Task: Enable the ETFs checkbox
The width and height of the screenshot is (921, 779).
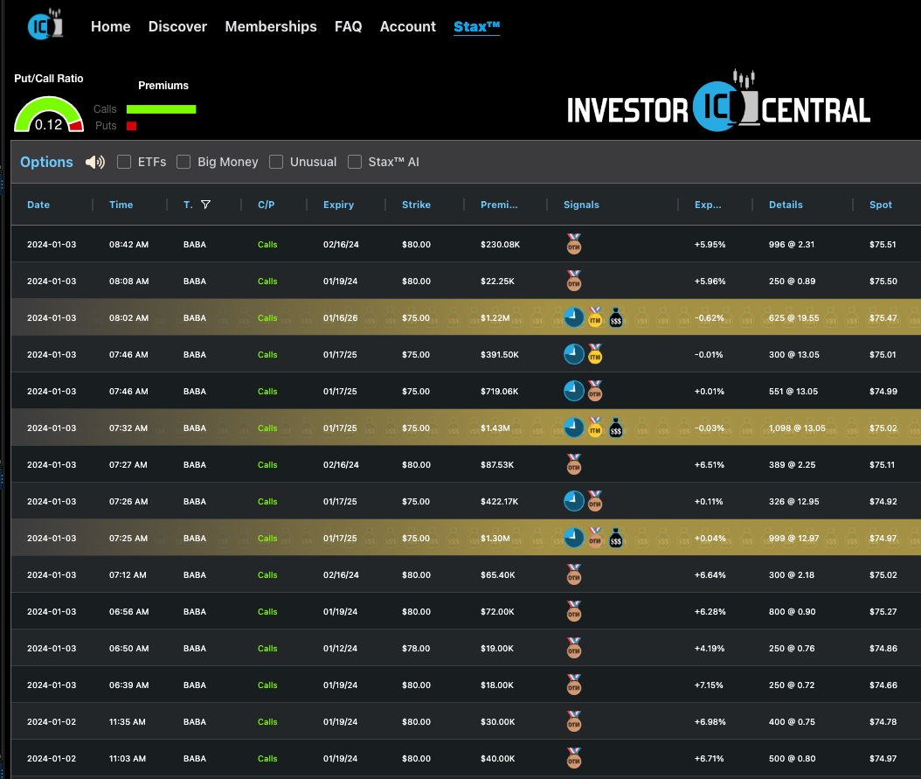Action: point(124,162)
